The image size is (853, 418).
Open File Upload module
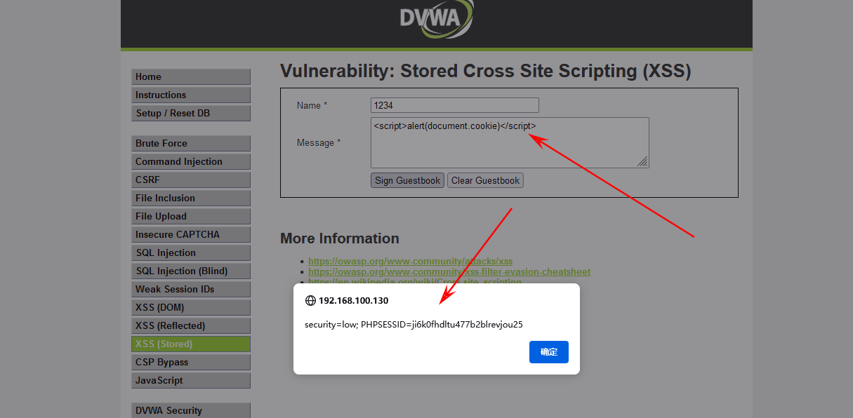pos(191,217)
